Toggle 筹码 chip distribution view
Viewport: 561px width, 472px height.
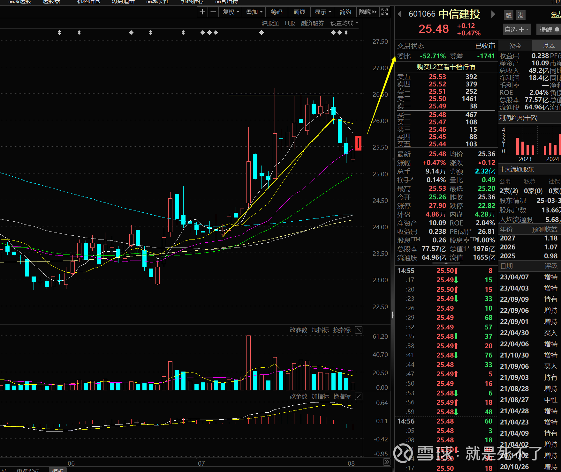[x=277, y=12]
